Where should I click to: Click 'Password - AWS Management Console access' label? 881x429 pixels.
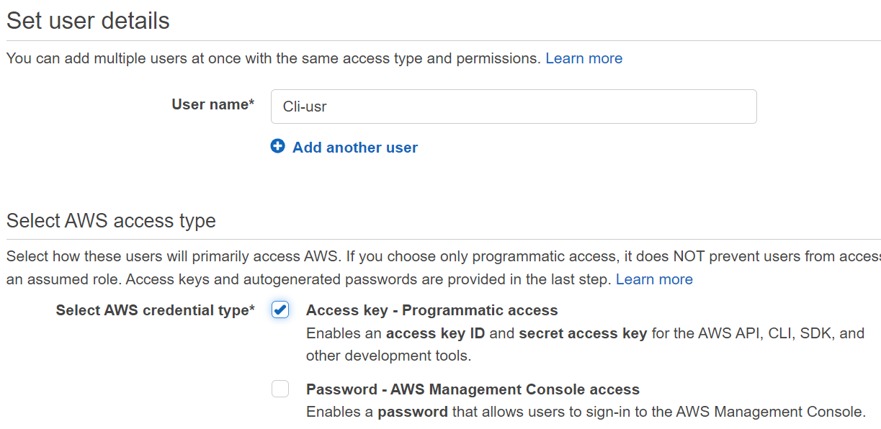[473, 389]
